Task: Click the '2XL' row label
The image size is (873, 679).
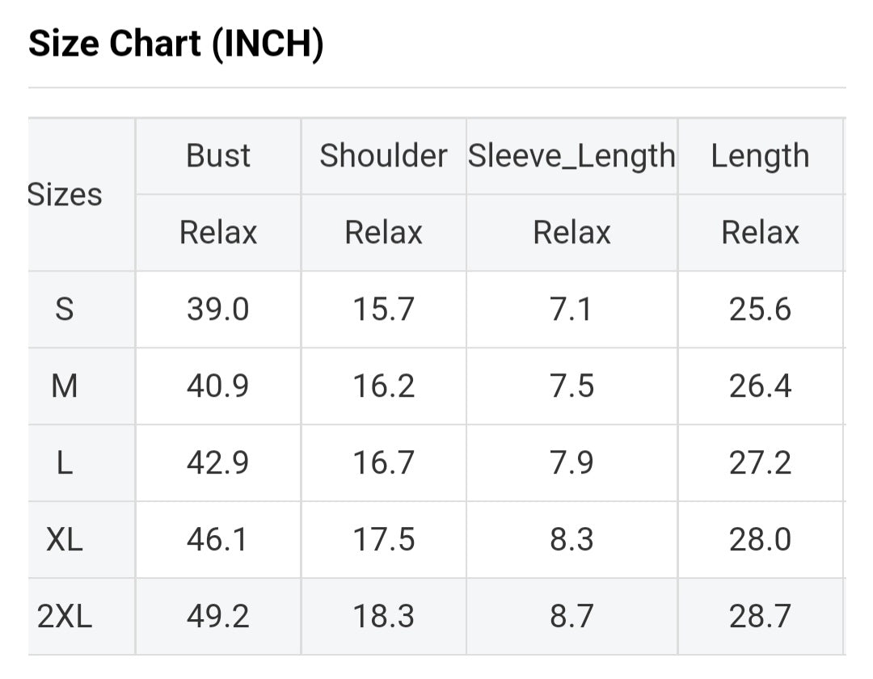Action: point(65,617)
